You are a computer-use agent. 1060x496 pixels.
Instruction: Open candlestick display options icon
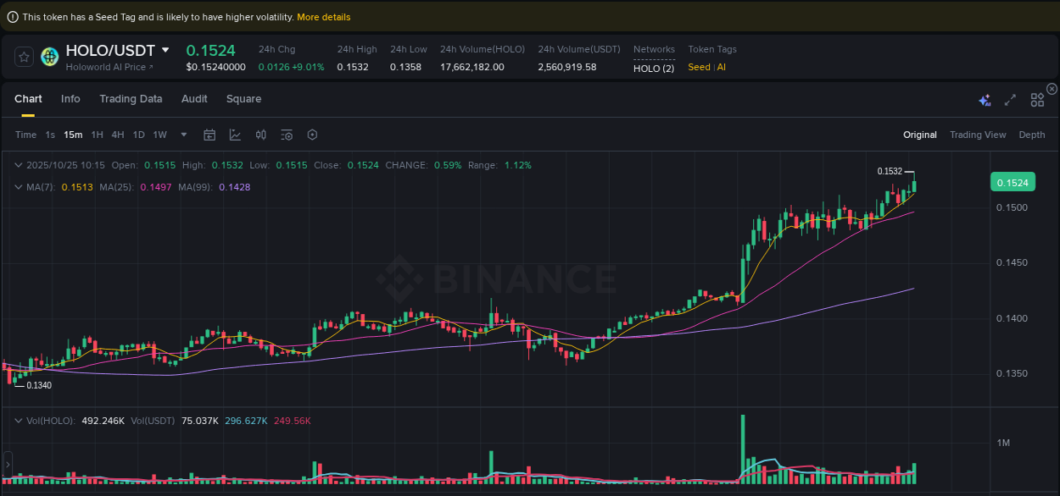(260, 135)
